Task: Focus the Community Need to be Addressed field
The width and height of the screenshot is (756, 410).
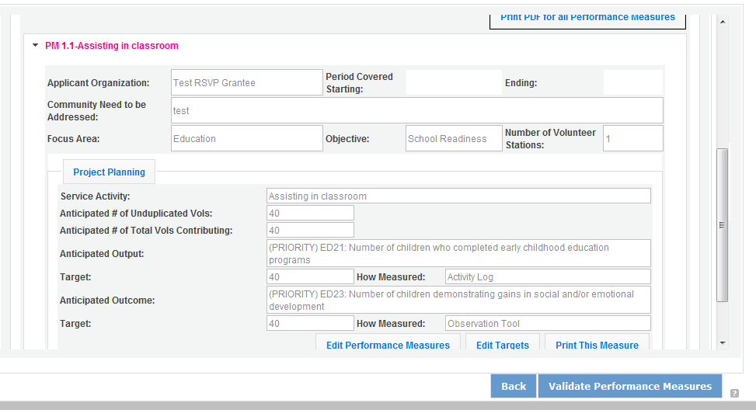Action: click(x=416, y=110)
